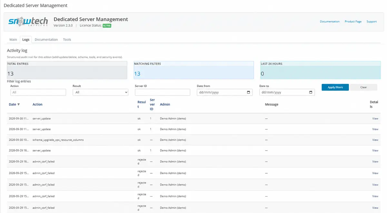This screenshot has width=387, height=213.
Task: Click the Version 2.3.0 text
Action: click(x=63, y=25)
